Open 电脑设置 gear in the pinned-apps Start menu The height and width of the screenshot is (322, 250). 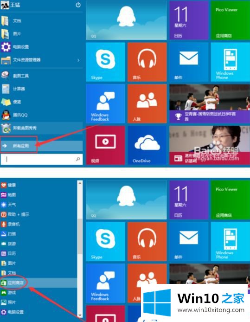pos(41,47)
